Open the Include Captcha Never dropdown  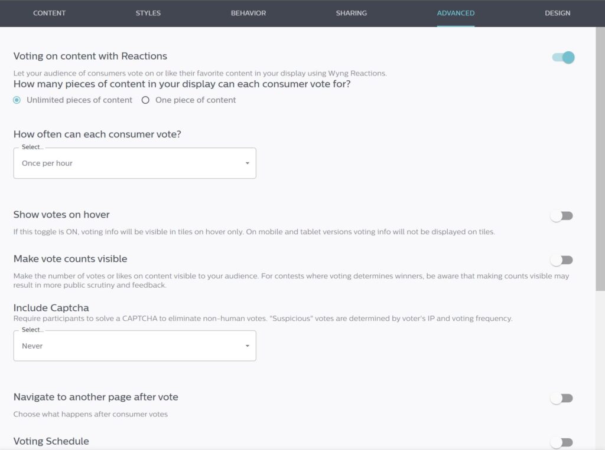click(x=135, y=346)
